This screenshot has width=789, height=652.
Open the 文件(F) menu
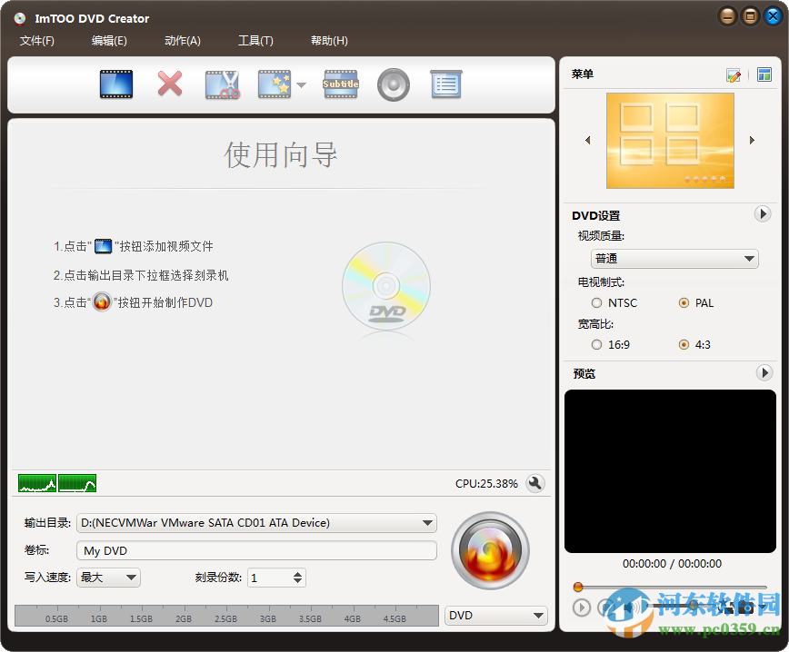(x=37, y=40)
